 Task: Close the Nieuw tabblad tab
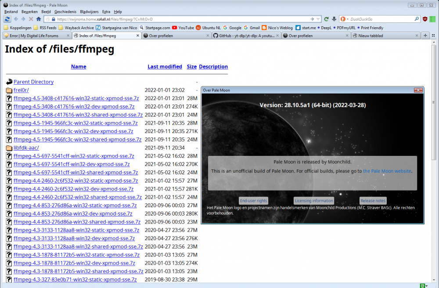417,36
